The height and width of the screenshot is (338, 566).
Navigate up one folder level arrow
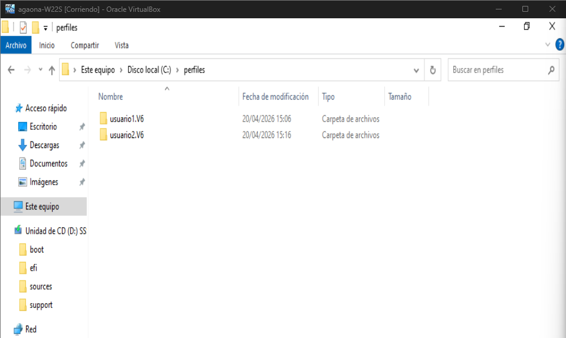tap(52, 70)
